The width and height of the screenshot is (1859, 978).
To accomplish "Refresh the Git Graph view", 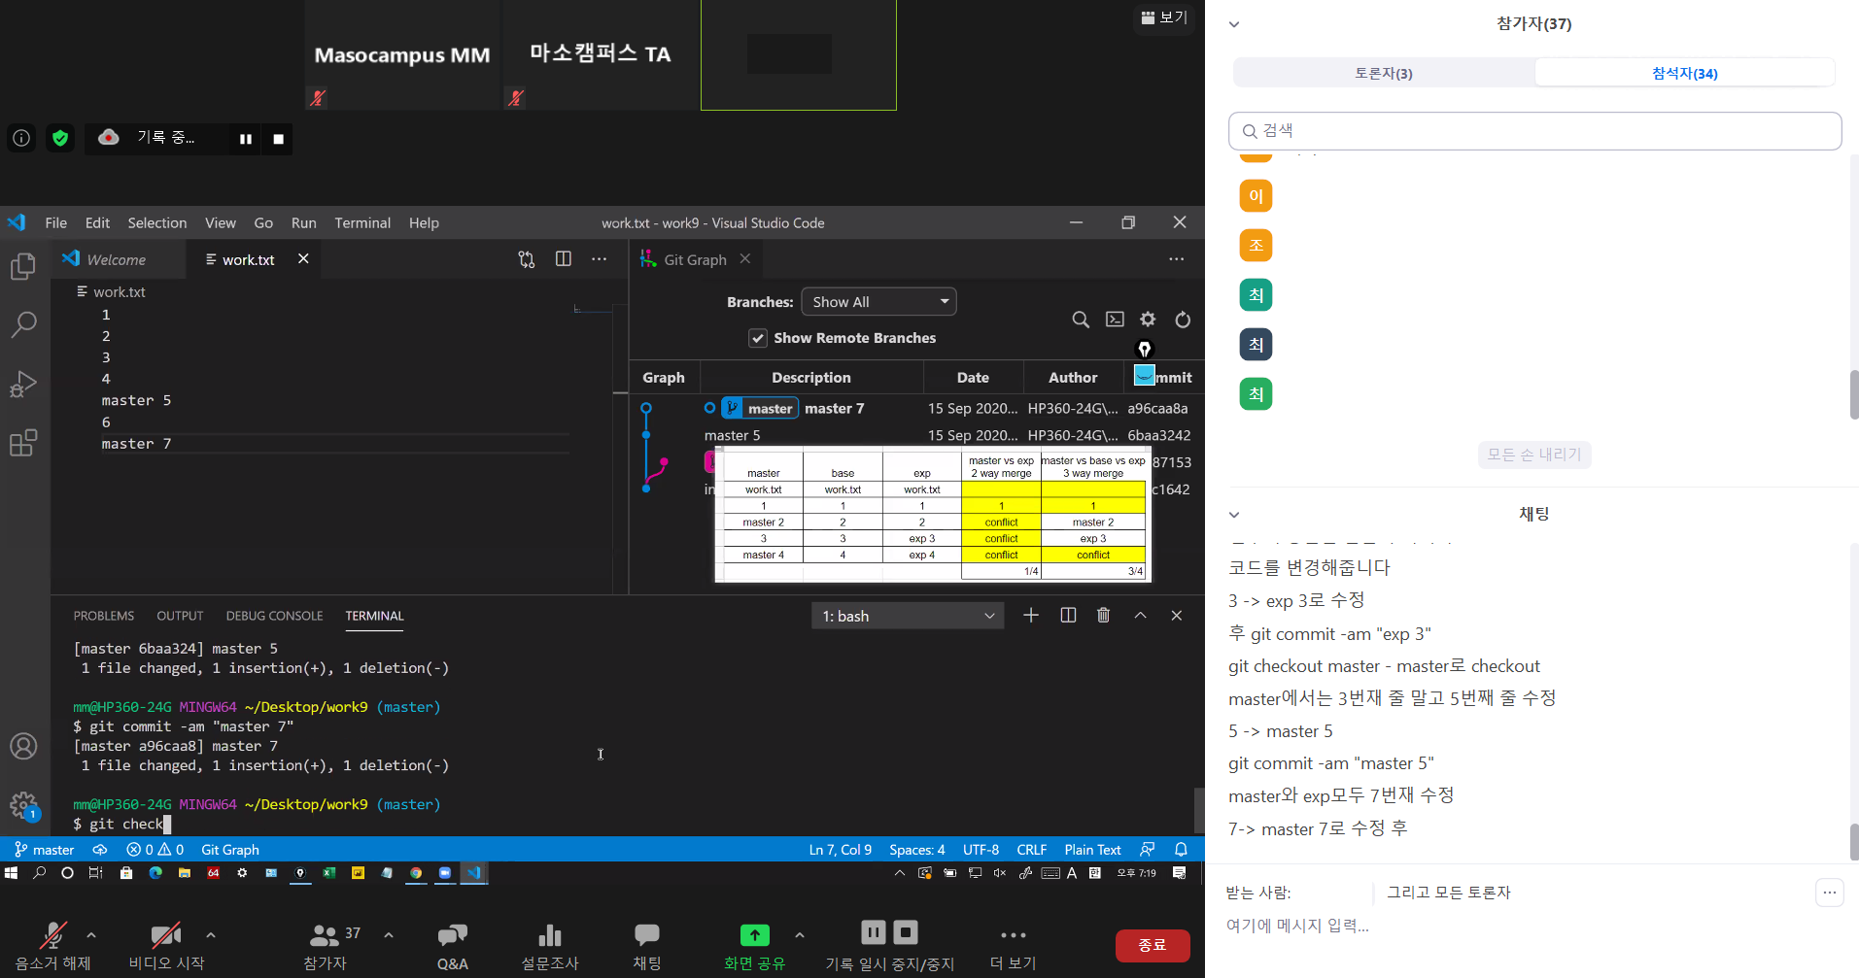I will pos(1182,320).
